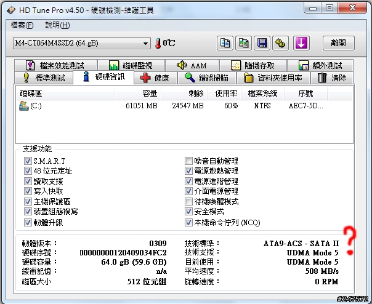
Task: Enable the 噪音自動管理 checkbox
Action: pyautogui.click(x=188, y=161)
